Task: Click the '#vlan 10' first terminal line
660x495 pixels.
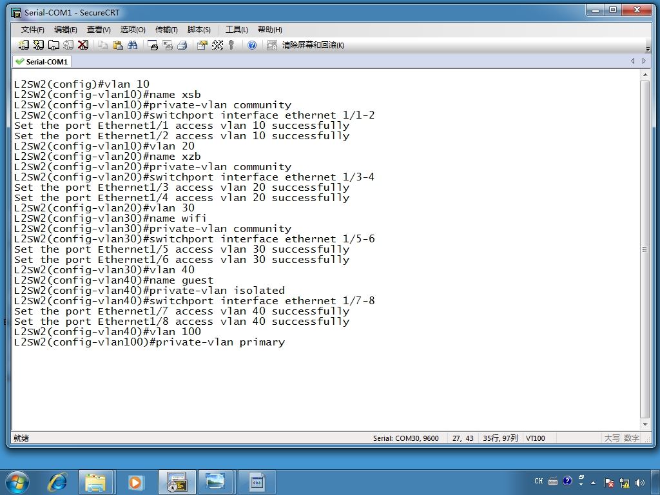Action: tap(82, 84)
